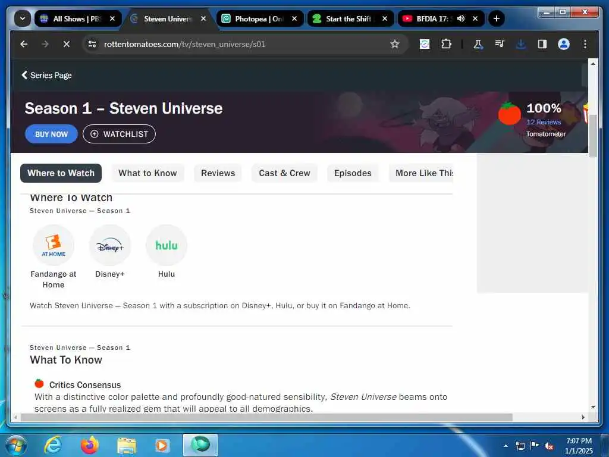This screenshot has height=457, width=609.
Task: Open Windows Media Player from taskbar
Action: tap(162, 445)
